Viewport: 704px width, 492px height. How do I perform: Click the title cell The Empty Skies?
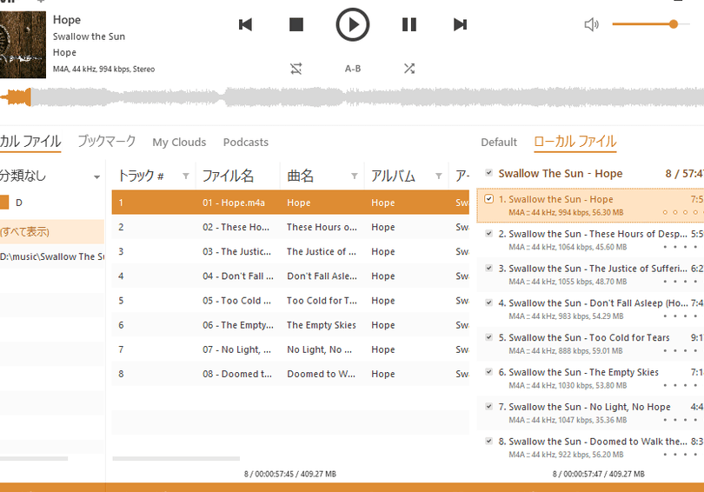pyautogui.click(x=322, y=325)
